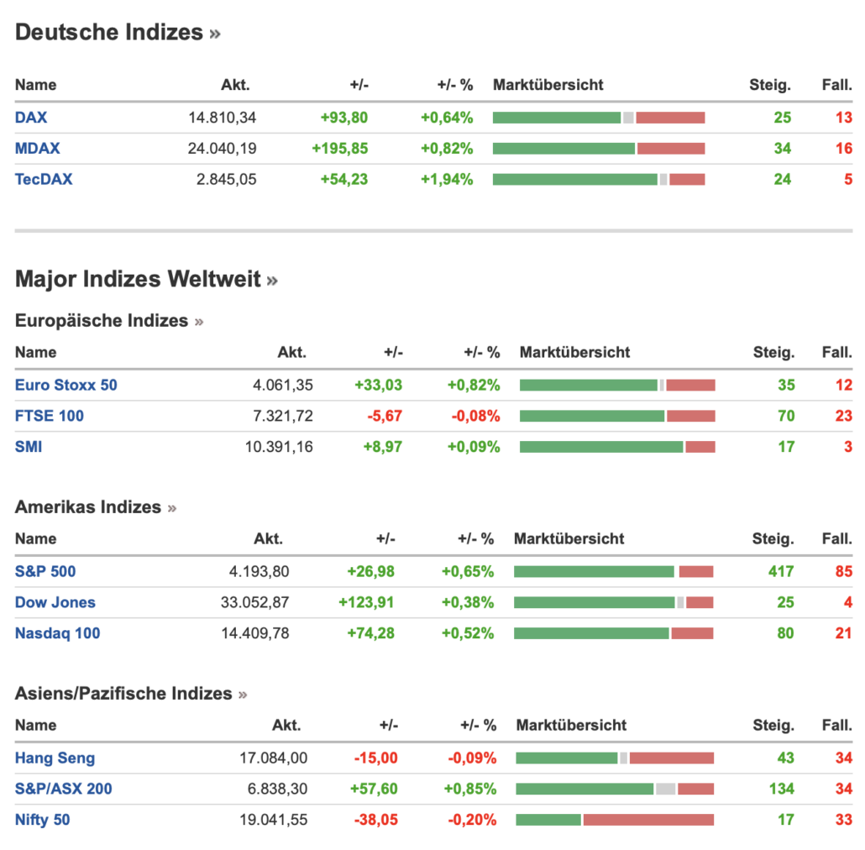Click the FTSE 100 market overview bar
Viewport: 865px width, 850px height.
tap(617, 416)
